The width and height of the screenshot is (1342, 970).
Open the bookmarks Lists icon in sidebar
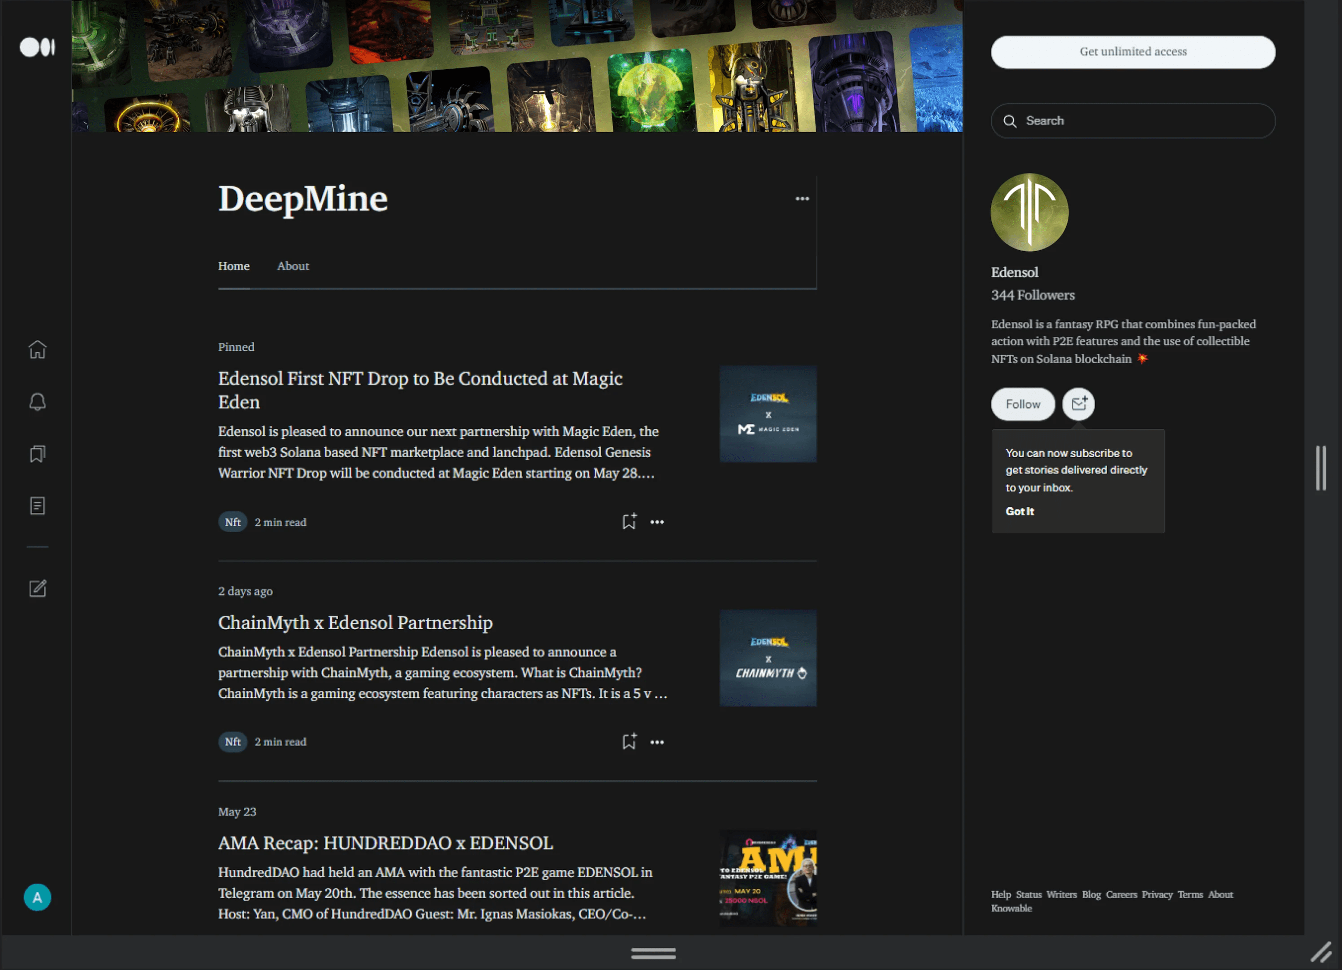click(37, 454)
